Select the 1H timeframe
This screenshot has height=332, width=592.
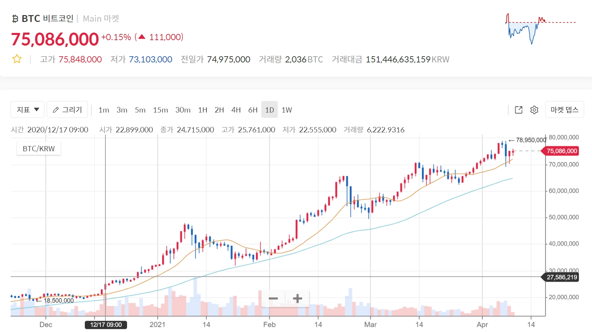point(203,110)
